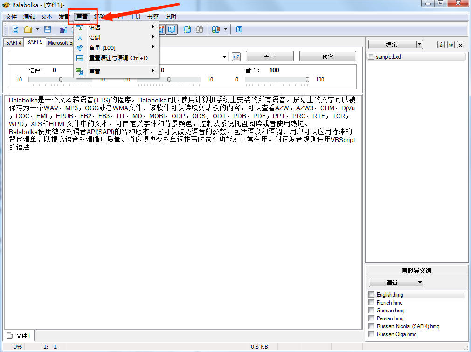Click the Save file disk icon
This screenshot has width=471, height=352.
pyautogui.click(x=47, y=29)
